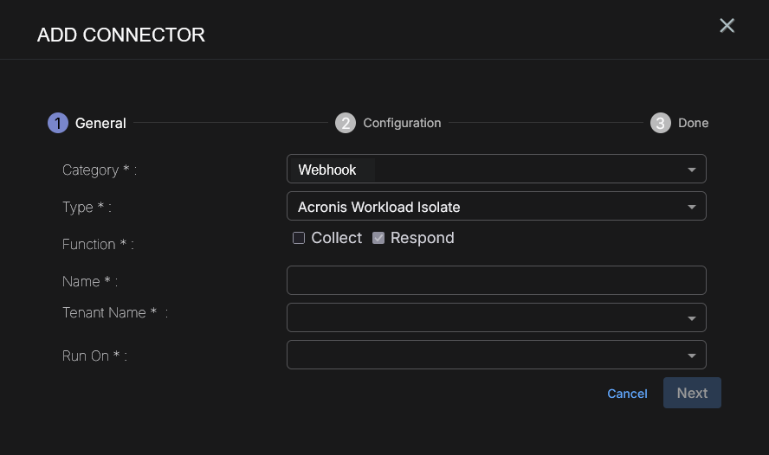This screenshot has height=455, width=769.
Task: Go to the Configuration step label
Action: point(402,123)
